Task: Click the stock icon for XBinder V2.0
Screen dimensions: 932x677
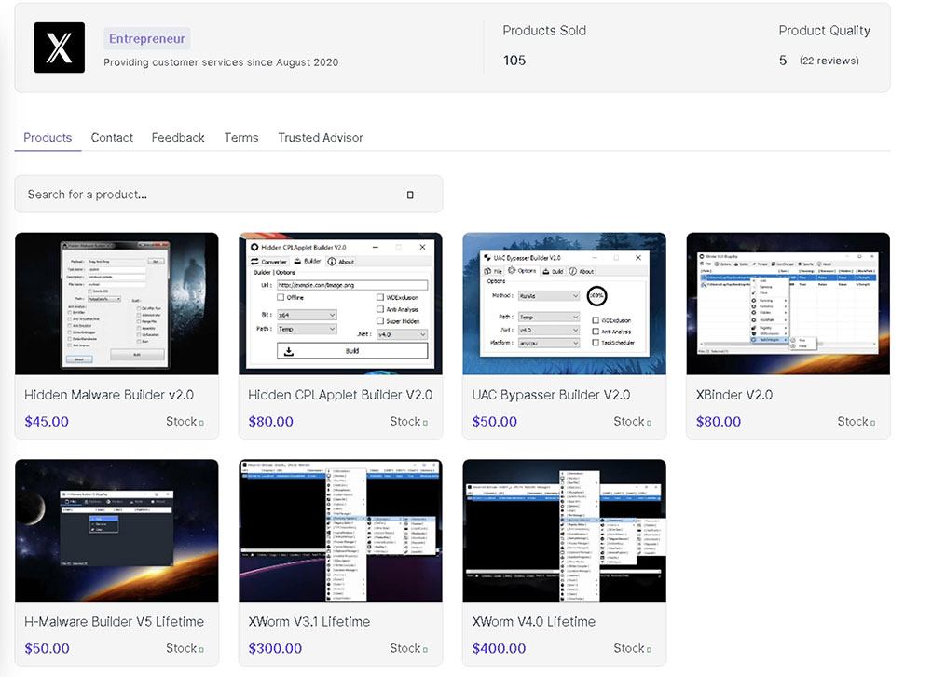Action: [872, 423]
